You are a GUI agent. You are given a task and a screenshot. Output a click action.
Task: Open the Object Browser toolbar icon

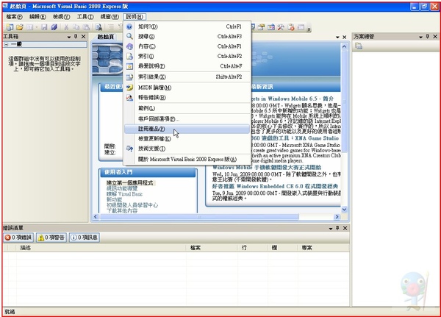tap(271, 27)
